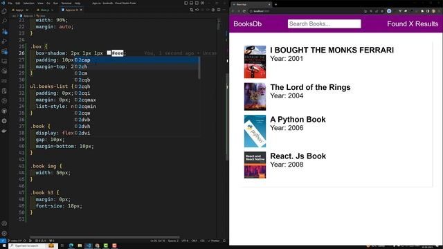Switch to the App.js editor tab
Viewport: 443px width, 249px height.
[20, 10]
